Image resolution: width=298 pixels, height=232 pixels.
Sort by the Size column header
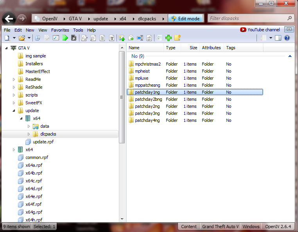pos(190,48)
